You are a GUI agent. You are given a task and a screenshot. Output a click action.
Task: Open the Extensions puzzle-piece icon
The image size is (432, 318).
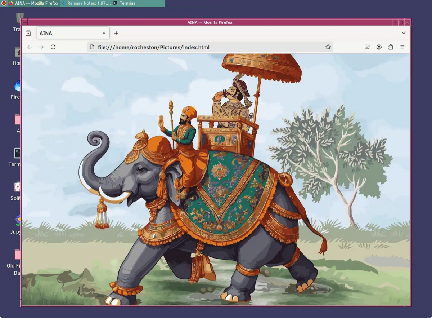click(x=391, y=47)
